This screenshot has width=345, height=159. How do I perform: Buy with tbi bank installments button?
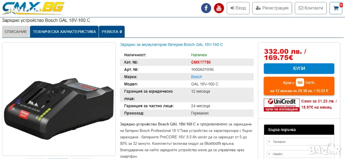click(x=299, y=86)
